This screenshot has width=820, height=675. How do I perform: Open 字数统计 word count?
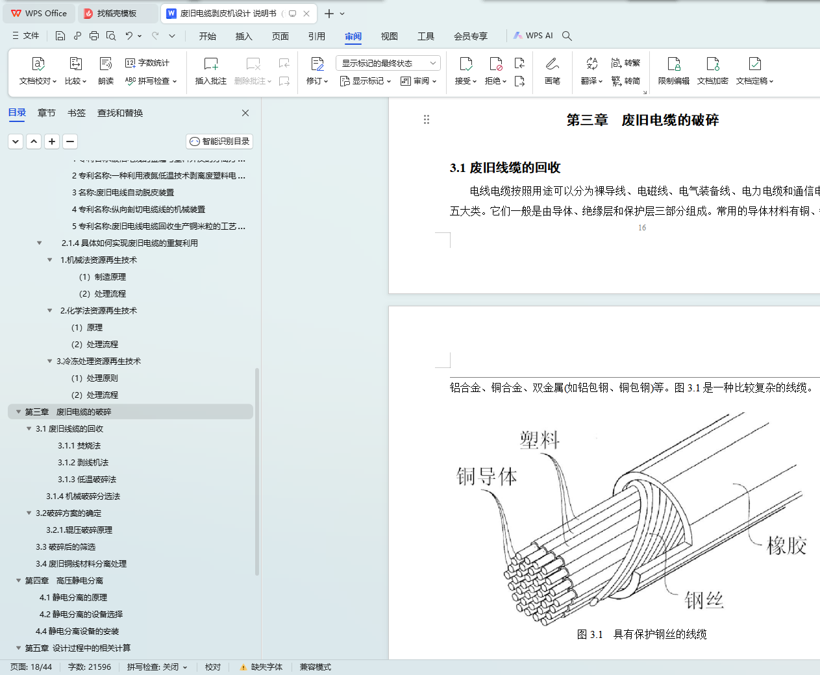(147, 63)
